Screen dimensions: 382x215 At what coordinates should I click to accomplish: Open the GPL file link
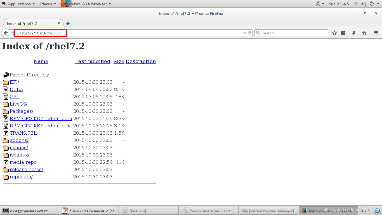click(x=15, y=97)
